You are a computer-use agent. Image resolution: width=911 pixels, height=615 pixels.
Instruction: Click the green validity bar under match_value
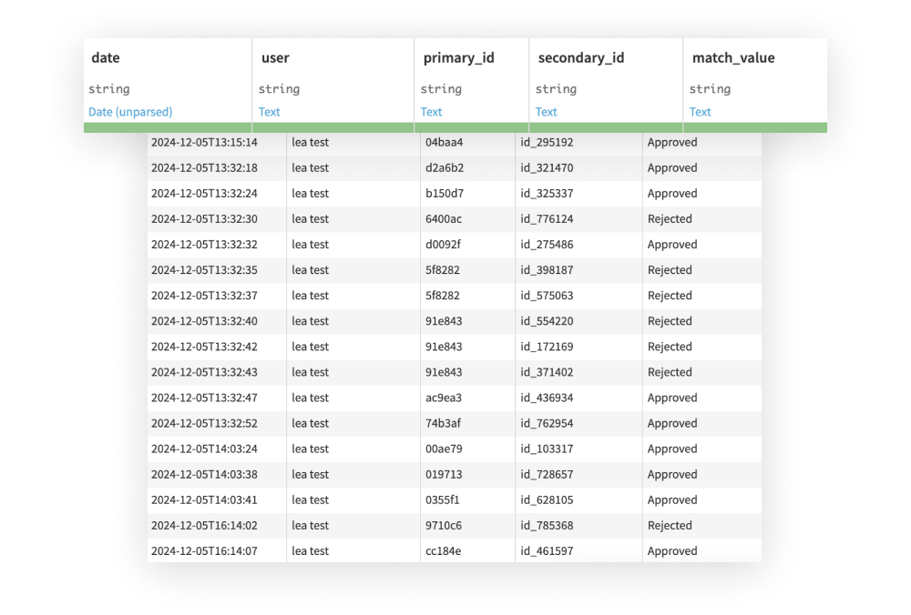point(755,127)
